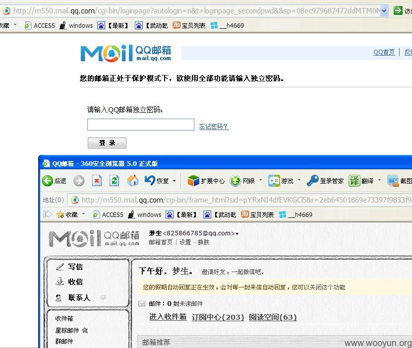412x348 pixels.
Task: Open the 群邮件 group mail folder
Action: coord(64,342)
